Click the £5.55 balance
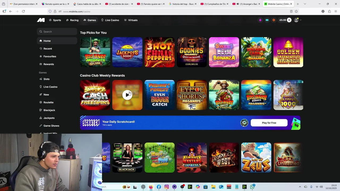Image resolution: width=340 pixels, height=191 pixels. (x=283, y=20)
